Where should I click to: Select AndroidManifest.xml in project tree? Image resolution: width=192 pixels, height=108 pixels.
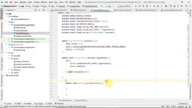[x=21, y=19]
